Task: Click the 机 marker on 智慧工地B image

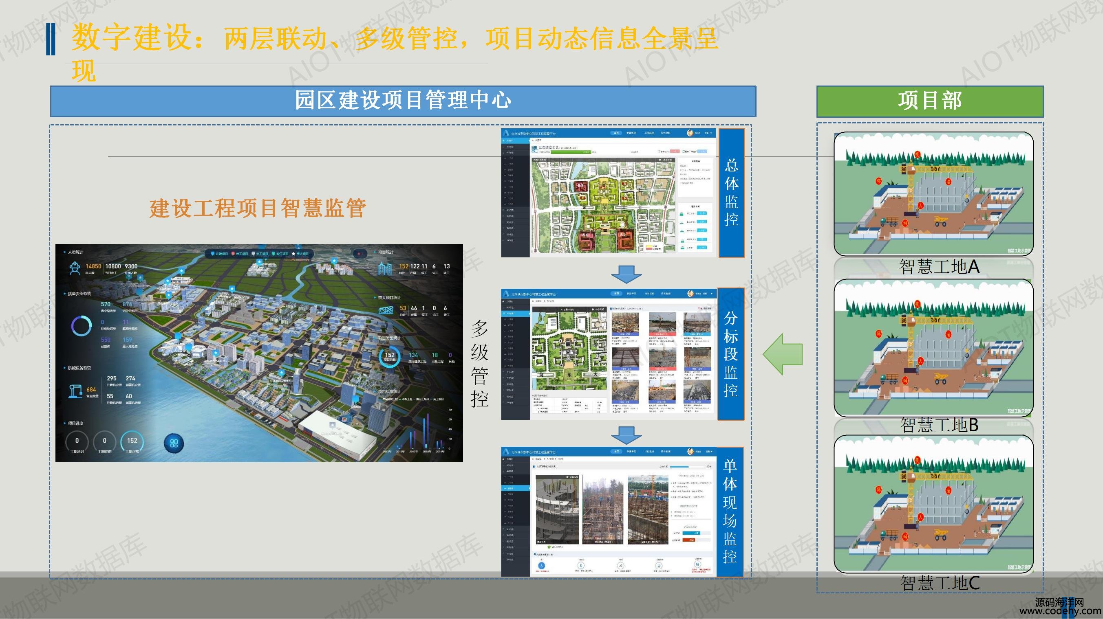Action: 917,304
